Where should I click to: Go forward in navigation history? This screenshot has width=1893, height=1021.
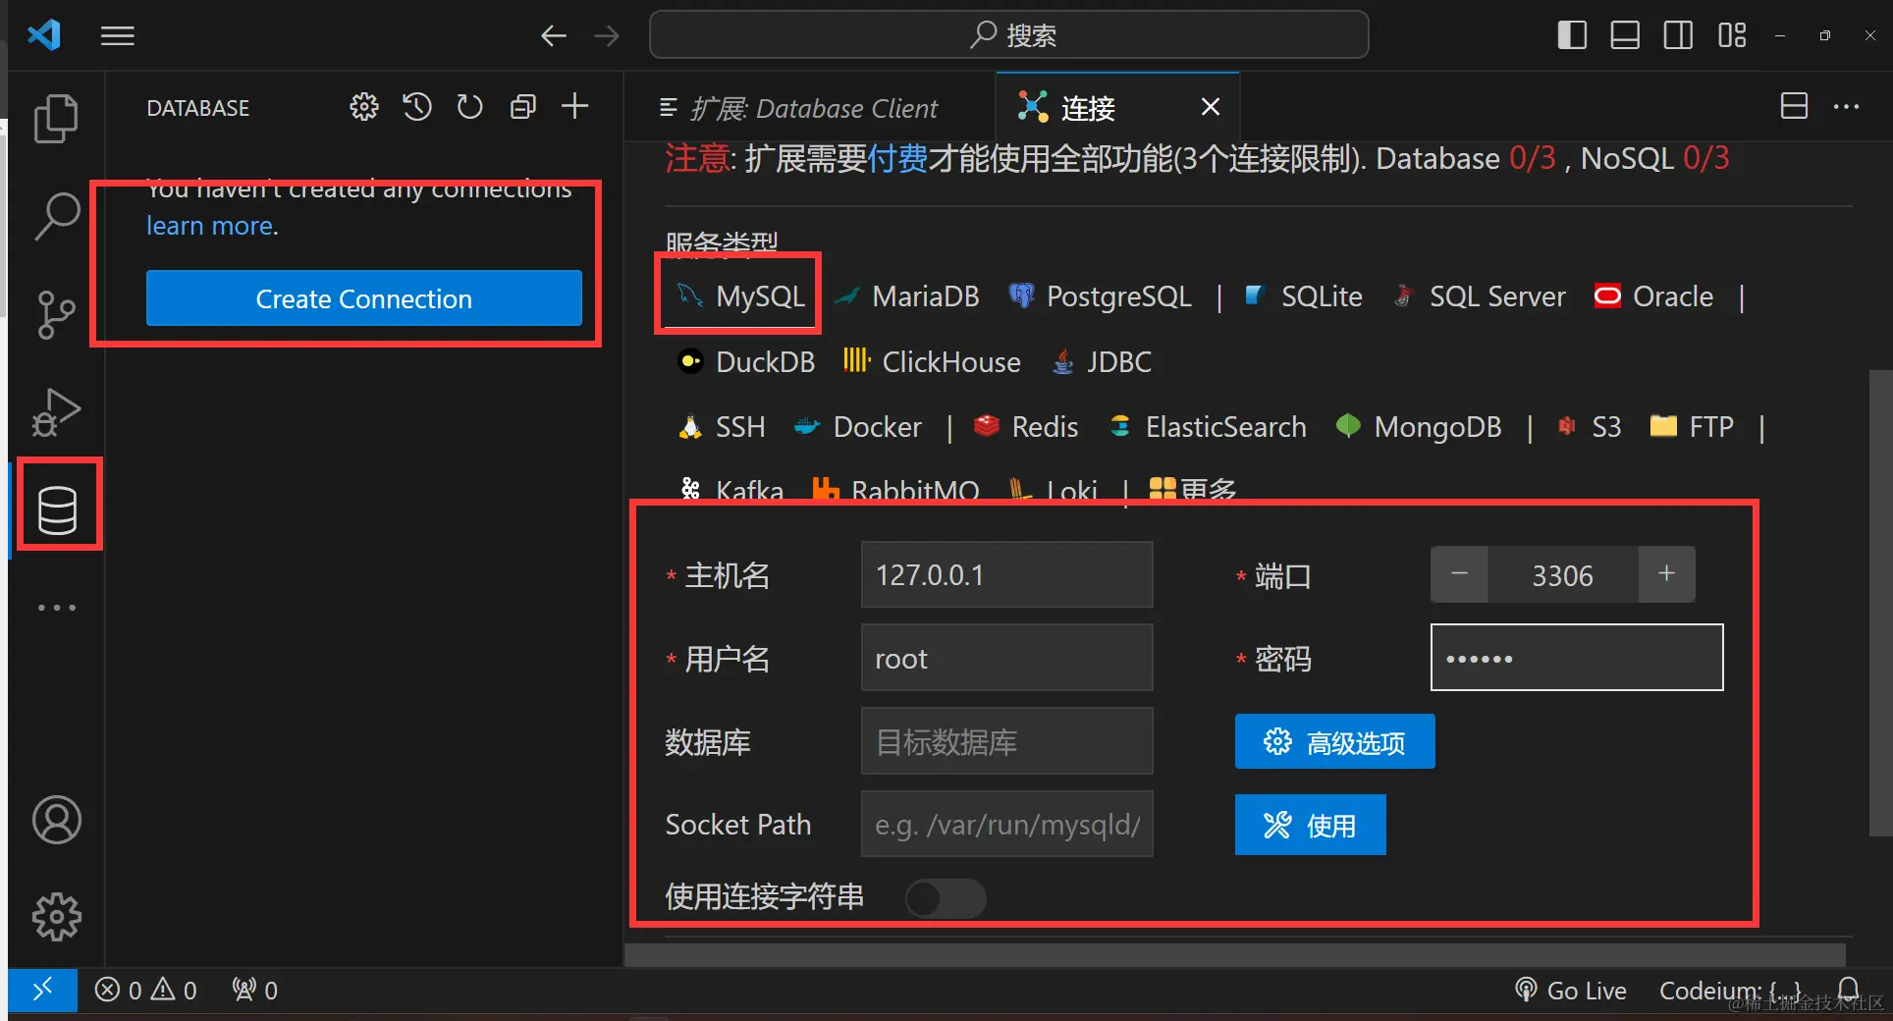pyautogui.click(x=607, y=36)
